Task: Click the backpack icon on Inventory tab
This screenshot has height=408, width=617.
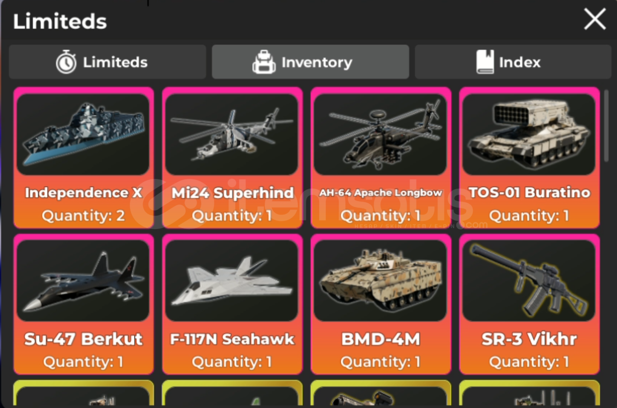Action: point(264,62)
